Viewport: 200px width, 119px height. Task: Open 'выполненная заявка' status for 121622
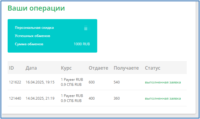163,82
